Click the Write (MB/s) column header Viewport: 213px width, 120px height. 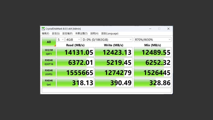tap(114, 45)
